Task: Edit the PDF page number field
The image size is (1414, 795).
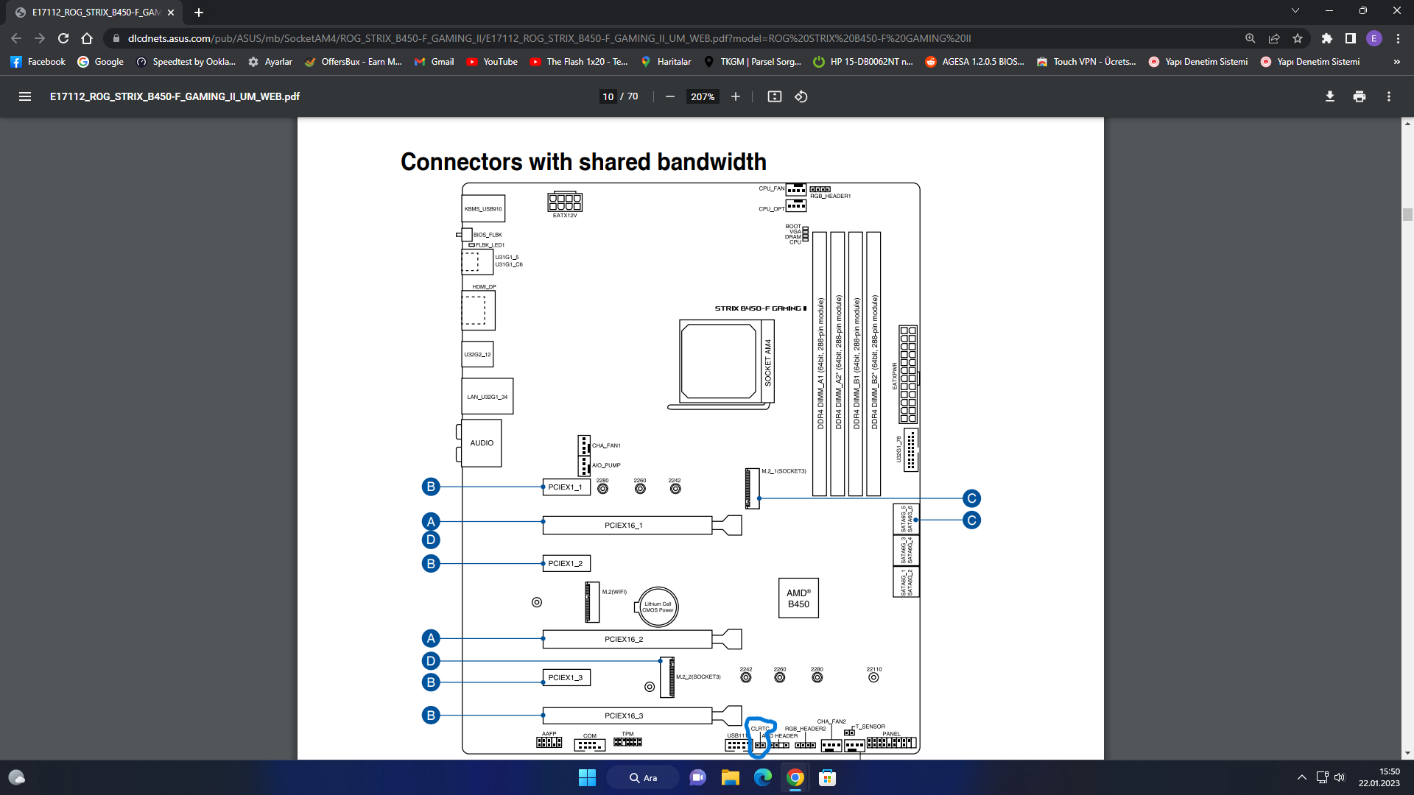Action: [608, 96]
